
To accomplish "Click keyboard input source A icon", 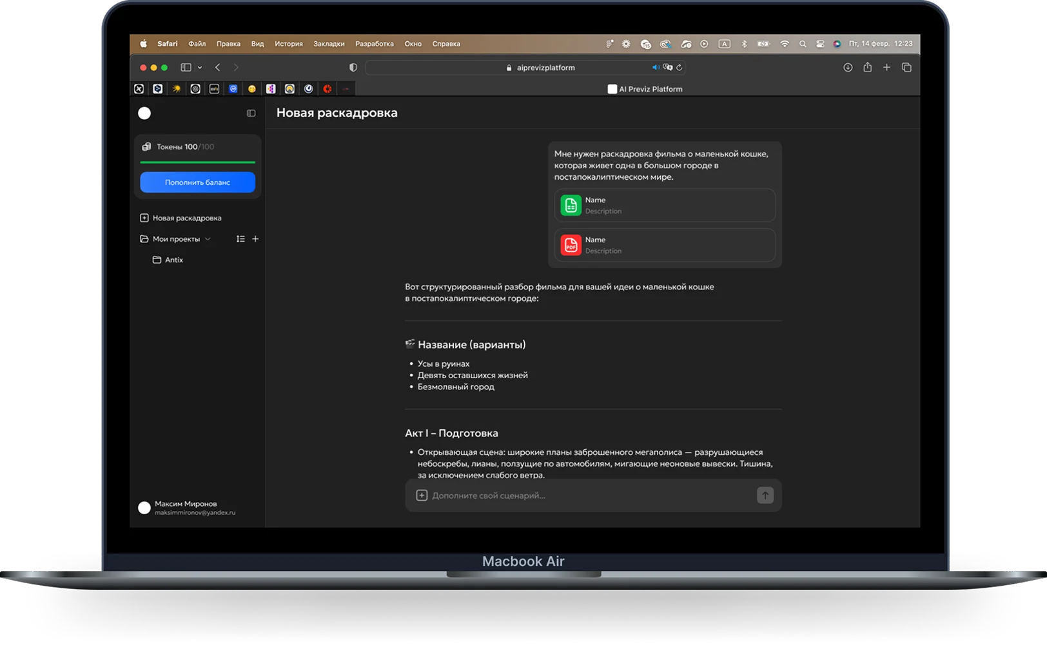I will coord(725,44).
